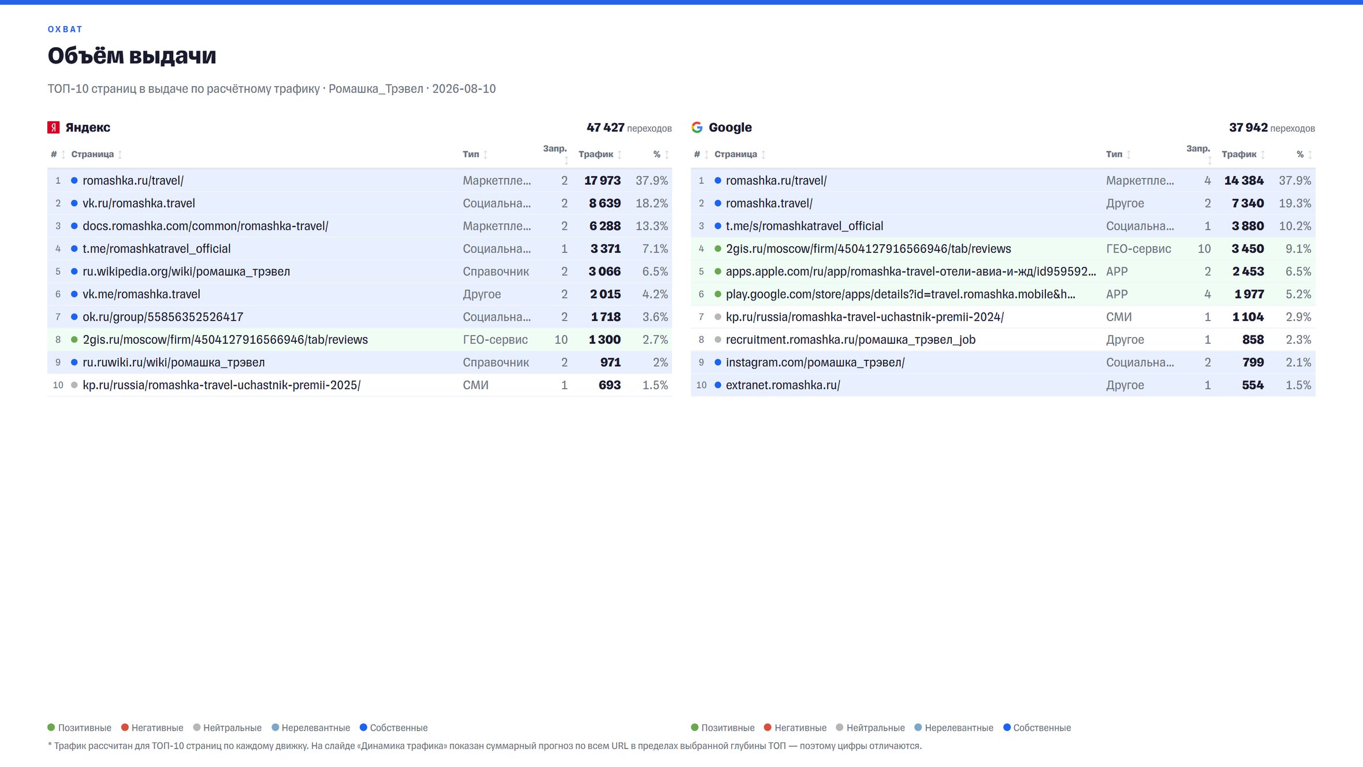The height and width of the screenshot is (767, 1363).
Task: Click APP type cell in play.google.com row
Action: [x=1117, y=295]
